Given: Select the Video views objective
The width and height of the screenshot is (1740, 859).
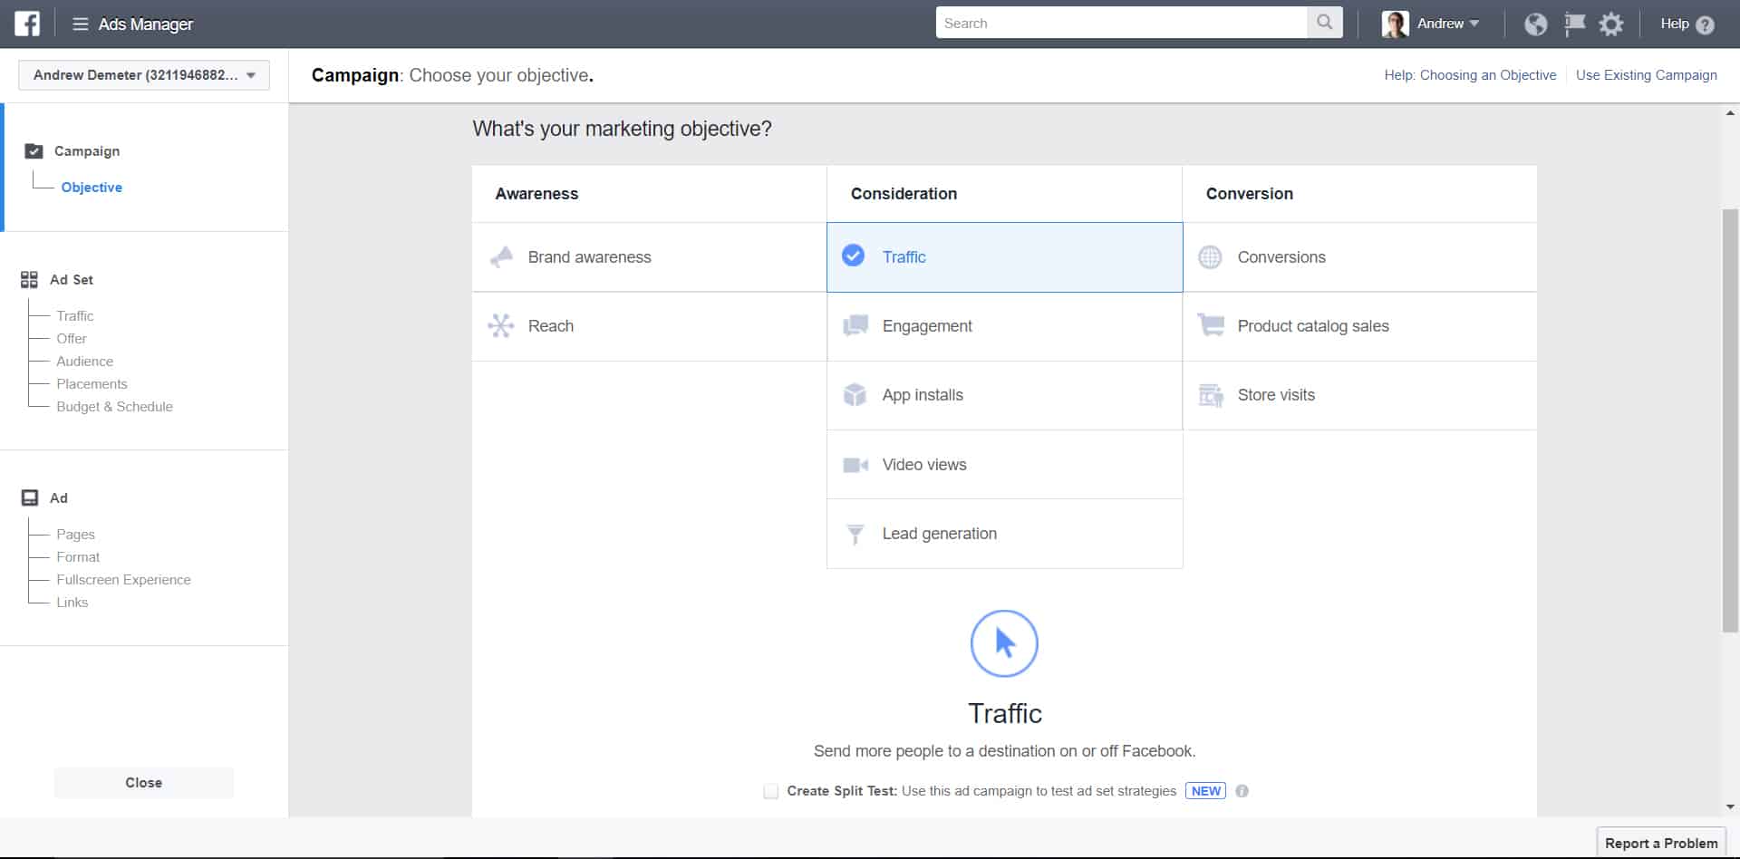Looking at the screenshot, I should (1004, 465).
